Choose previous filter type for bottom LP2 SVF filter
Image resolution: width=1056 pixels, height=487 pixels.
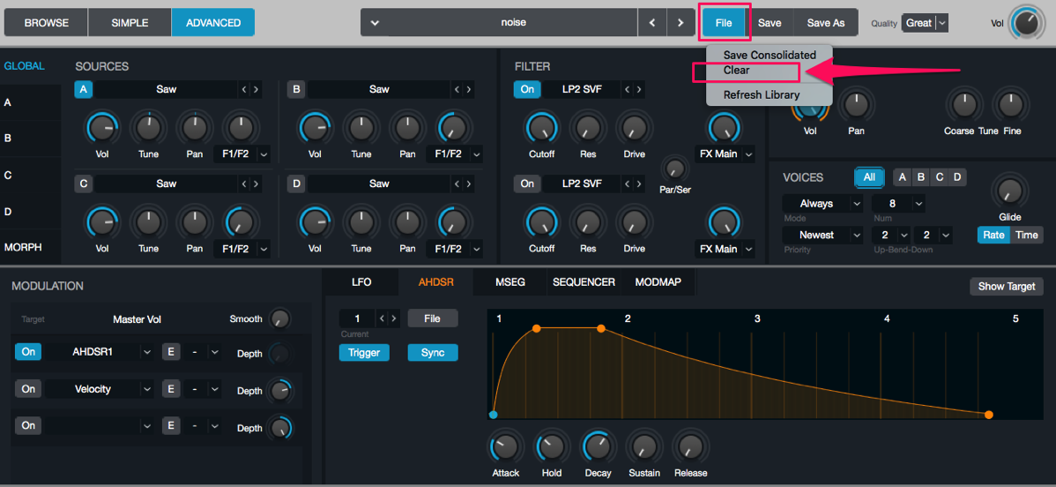click(x=627, y=184)
